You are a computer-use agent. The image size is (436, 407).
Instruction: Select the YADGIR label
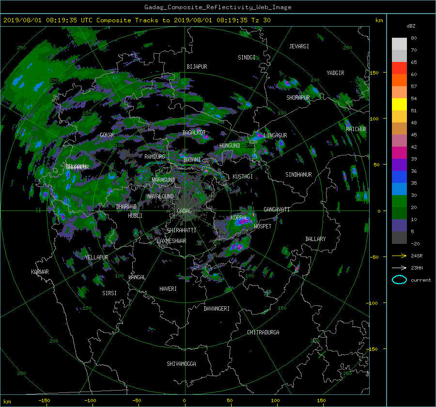335,73
